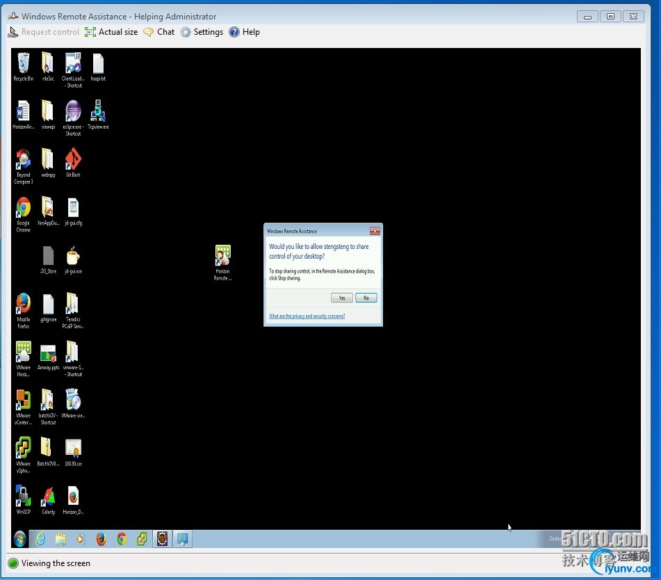Select the ClientLoad Shortcut icon

74,70
